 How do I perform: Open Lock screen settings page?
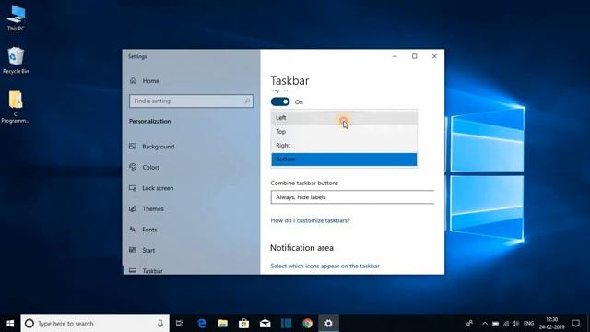click(158, 188)
